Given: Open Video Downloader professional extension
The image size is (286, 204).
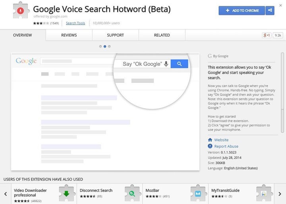Looking at the screenshot, I should pyautogui.click(x=44, y=194).
